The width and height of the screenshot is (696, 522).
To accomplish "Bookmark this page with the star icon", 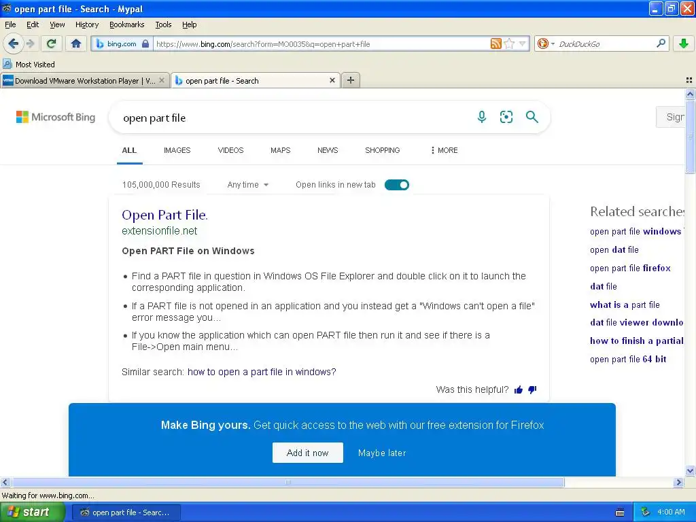I will click(x=510, y=43).
